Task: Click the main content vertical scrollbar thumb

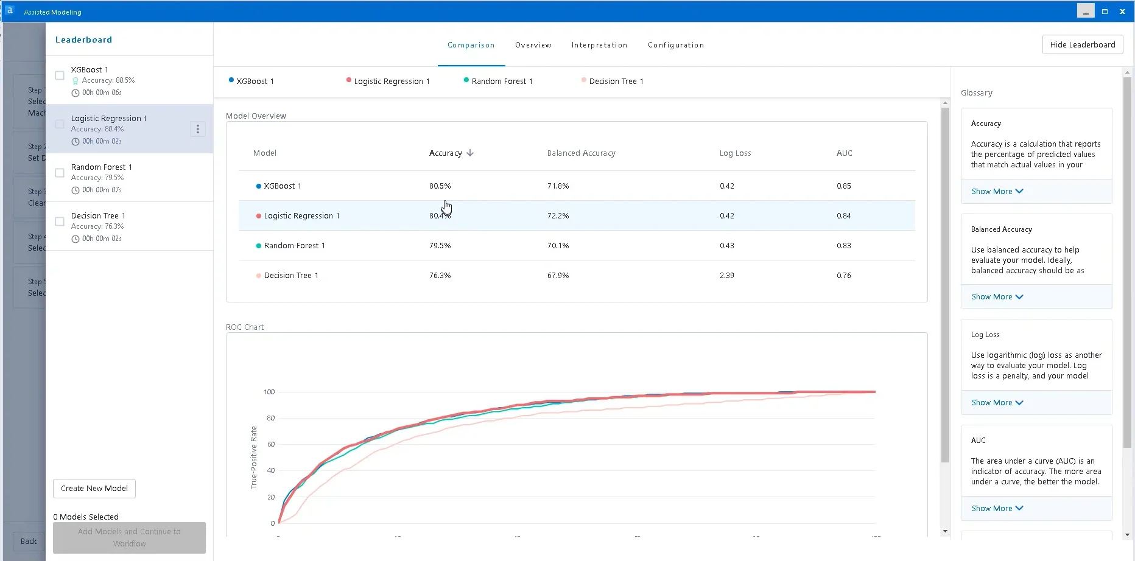Action: [x=945, y=286]
